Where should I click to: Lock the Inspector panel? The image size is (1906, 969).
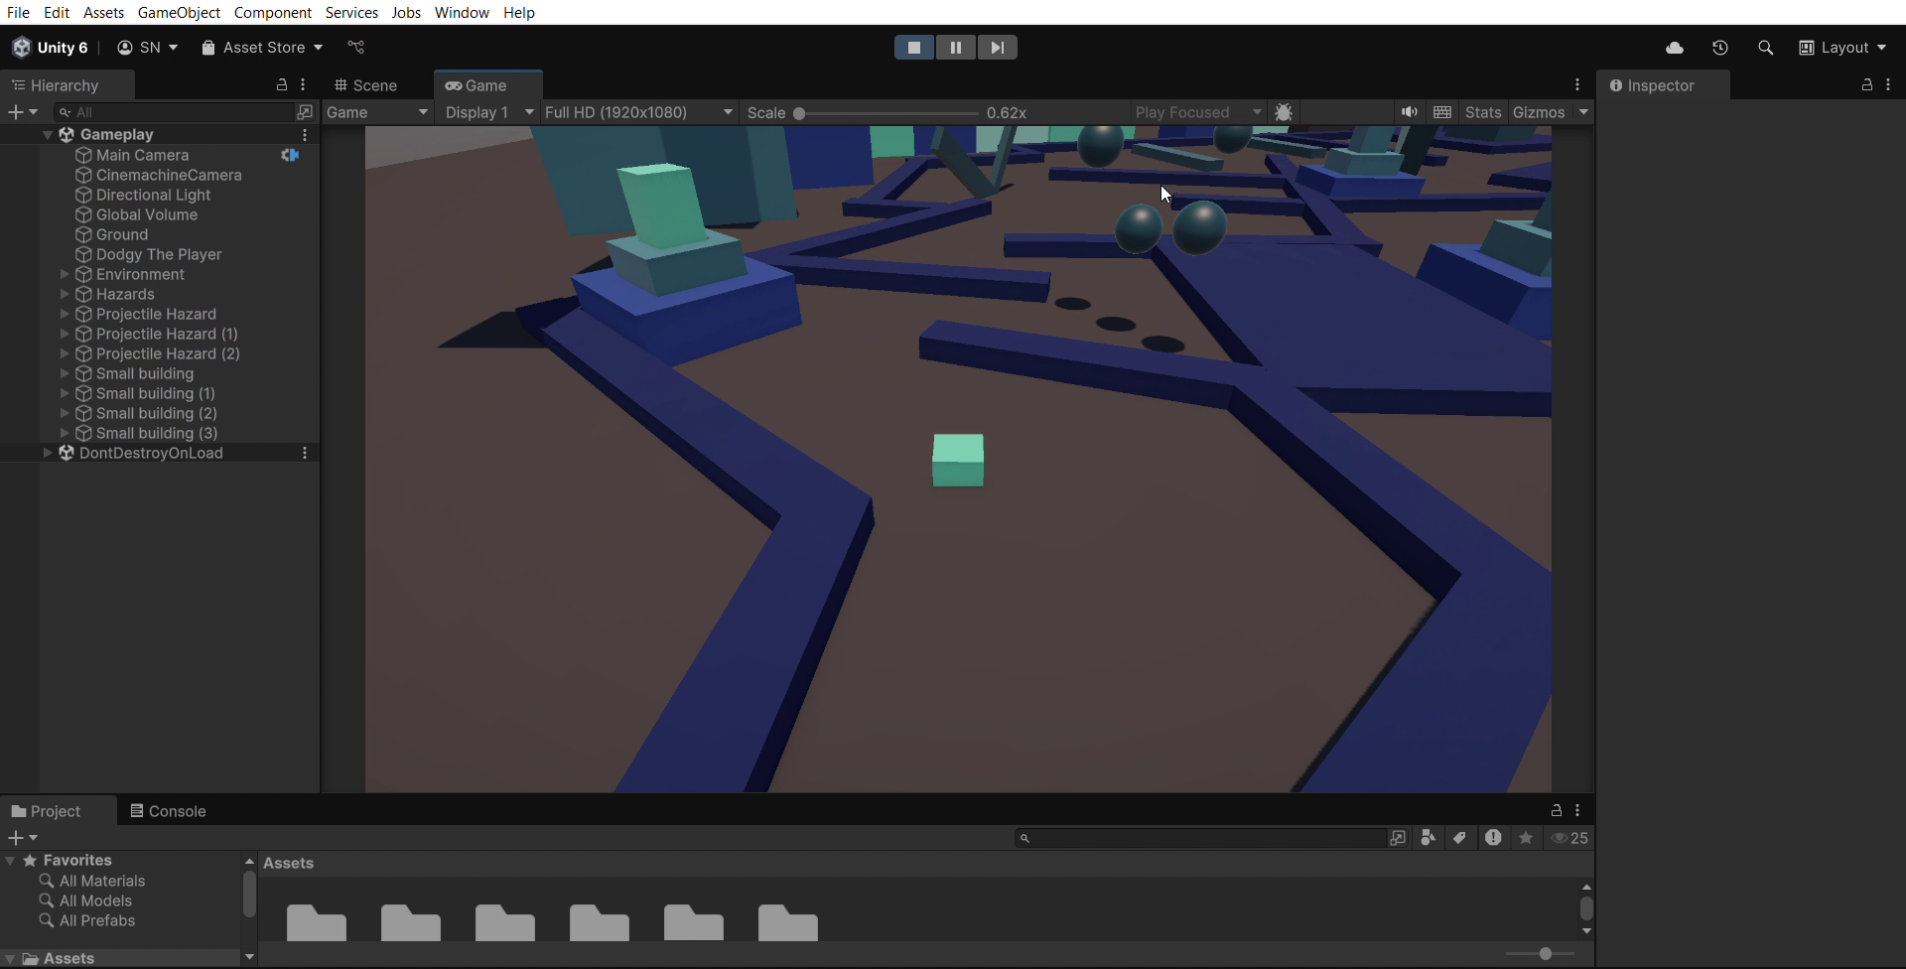pos(1867,85)
